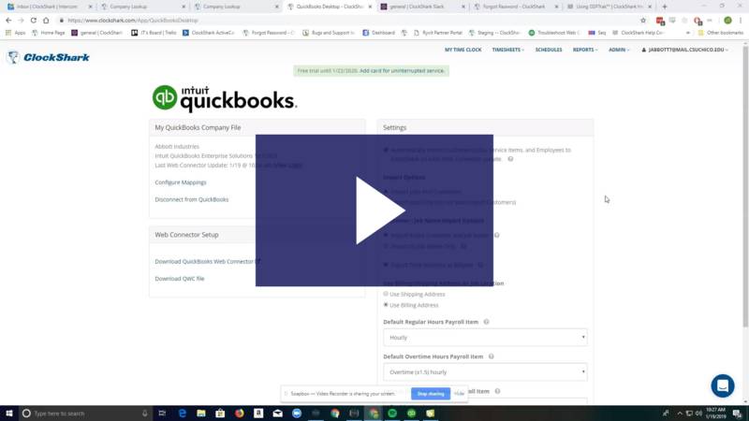Go back using the browser back arrow

pyautogui.click(x=8, y=21)
